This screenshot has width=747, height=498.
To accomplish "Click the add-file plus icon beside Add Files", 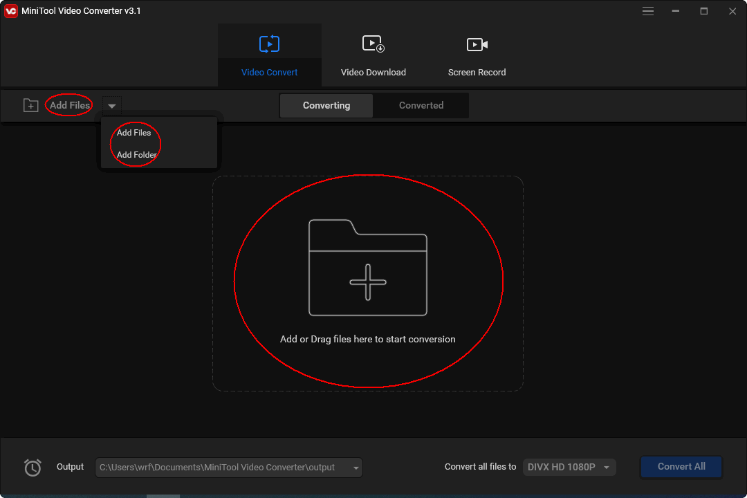I will 31,105.
